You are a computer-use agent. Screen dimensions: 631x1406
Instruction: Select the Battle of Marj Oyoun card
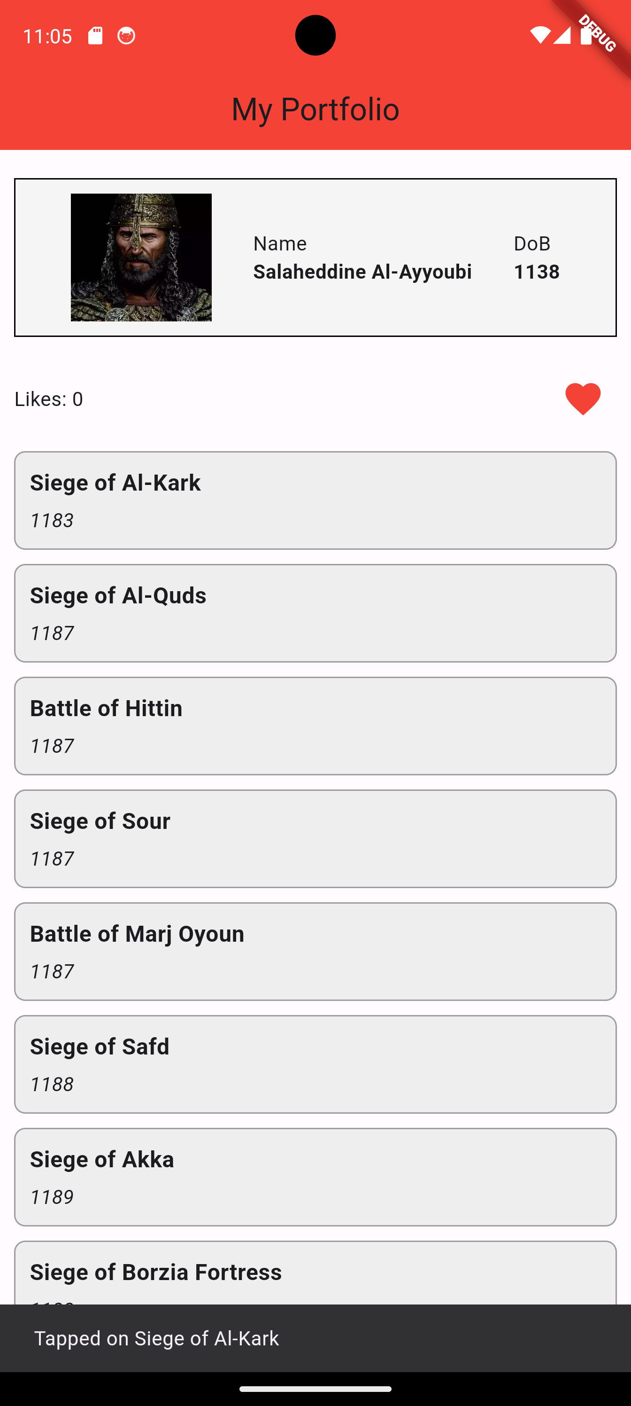click(315, 951)
